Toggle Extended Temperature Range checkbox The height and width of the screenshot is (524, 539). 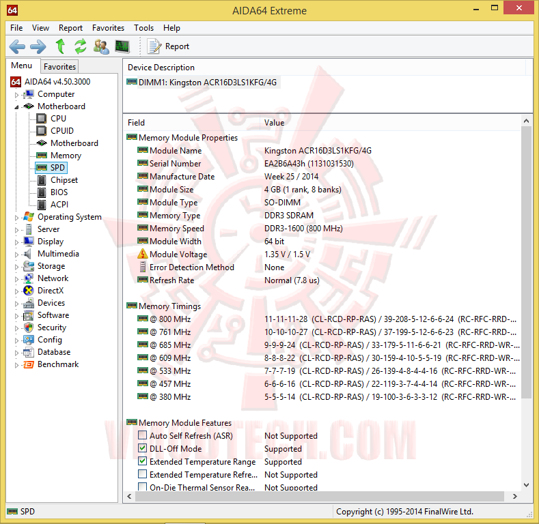[142, 461]
